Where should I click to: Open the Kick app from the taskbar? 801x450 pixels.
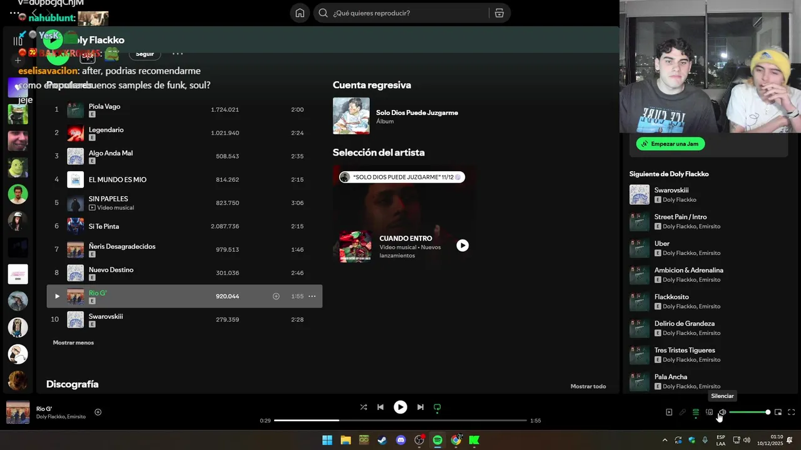coord(474,440)
